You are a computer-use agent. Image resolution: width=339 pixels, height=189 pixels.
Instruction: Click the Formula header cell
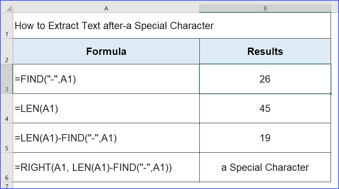(106, 51)
